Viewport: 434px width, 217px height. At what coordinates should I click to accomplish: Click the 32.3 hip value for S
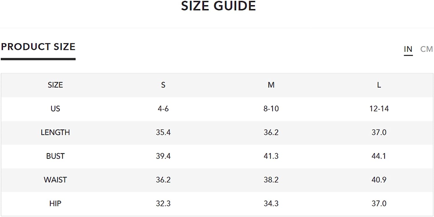tap(163, 203)
